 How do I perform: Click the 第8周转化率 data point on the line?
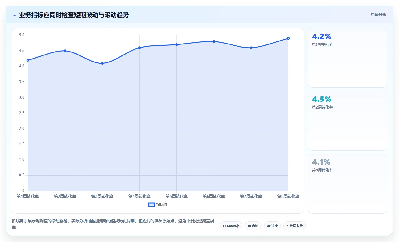(x=288, y=38)
